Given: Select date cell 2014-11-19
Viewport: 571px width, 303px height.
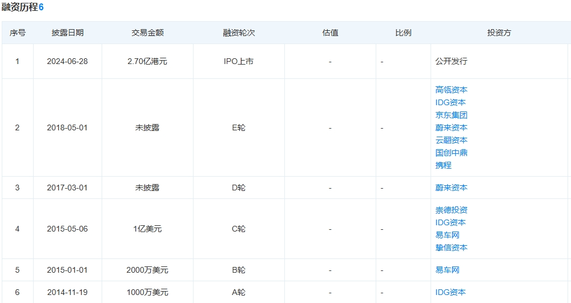Looking at the screenshot, I should [x=67, y=292].
